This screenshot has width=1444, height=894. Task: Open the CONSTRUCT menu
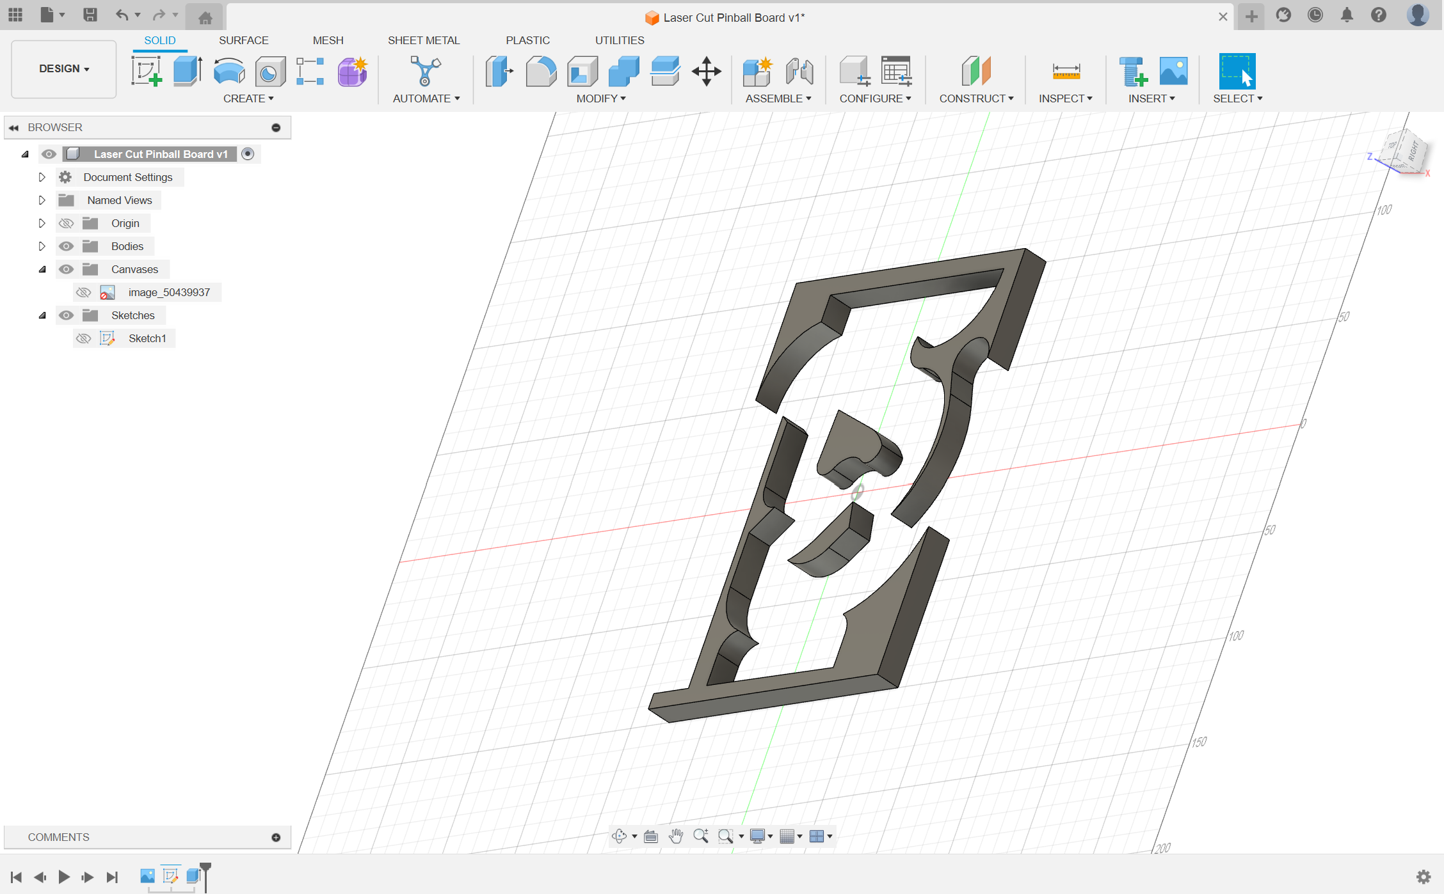(976, 98)
